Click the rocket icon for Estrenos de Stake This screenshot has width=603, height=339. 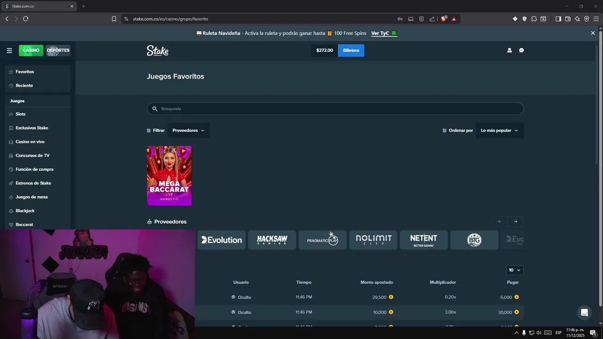pyautogui.click(x=11, y=183)
